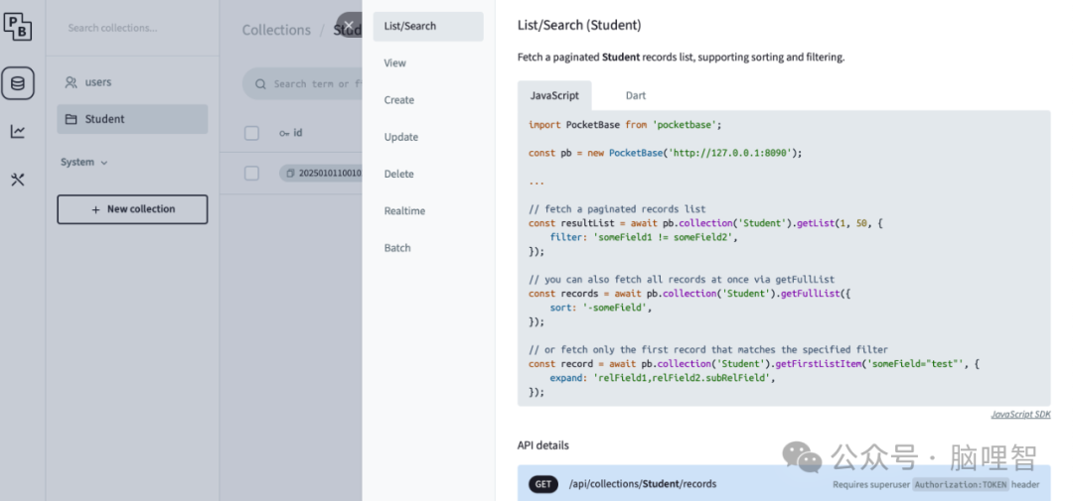1073x501 pixels.
Task: Open the Batch API docs section
Action: click(x=397, y=248)
